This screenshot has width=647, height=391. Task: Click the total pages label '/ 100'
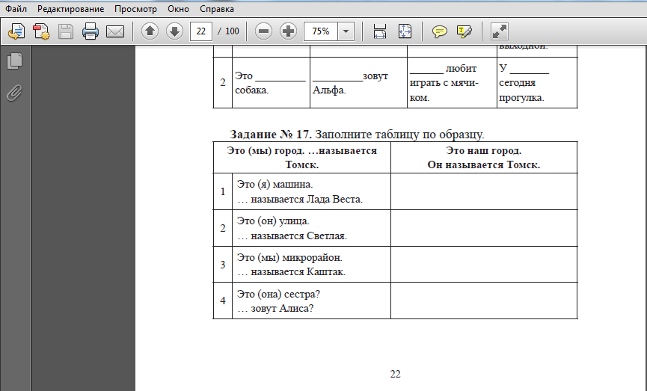click(x=229, y=31)
